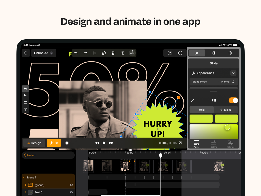Click the Play button
The image size is (261, 196).
point(104,143)
